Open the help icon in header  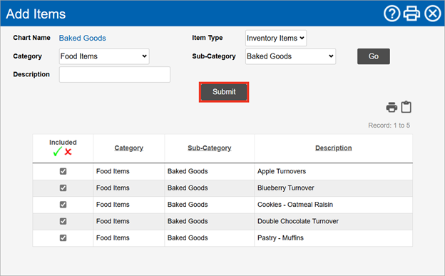[392, 14]
